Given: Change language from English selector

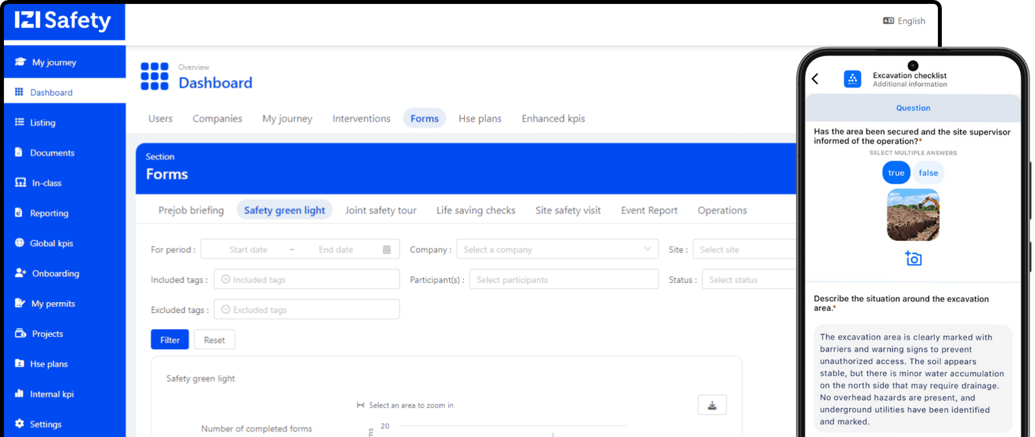Looking at the screenshot, I should [904, 21].
